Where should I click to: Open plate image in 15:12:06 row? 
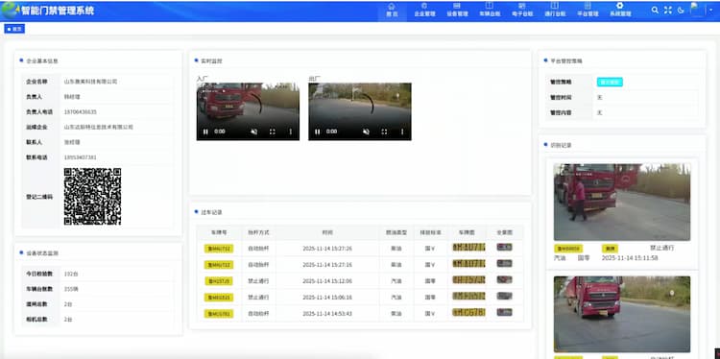click(x=468, y=279)
